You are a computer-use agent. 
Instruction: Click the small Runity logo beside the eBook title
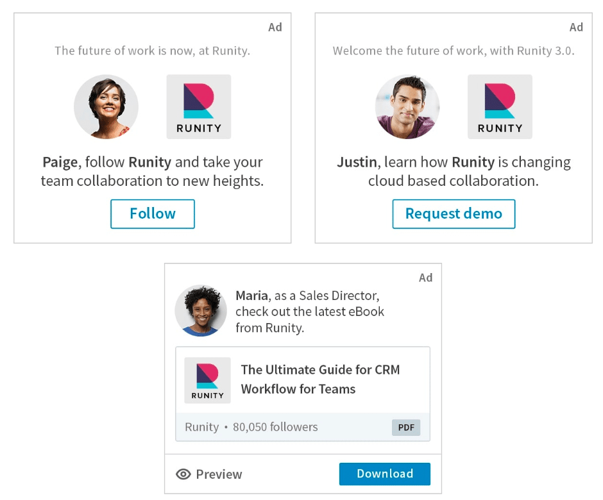[207, 380]
